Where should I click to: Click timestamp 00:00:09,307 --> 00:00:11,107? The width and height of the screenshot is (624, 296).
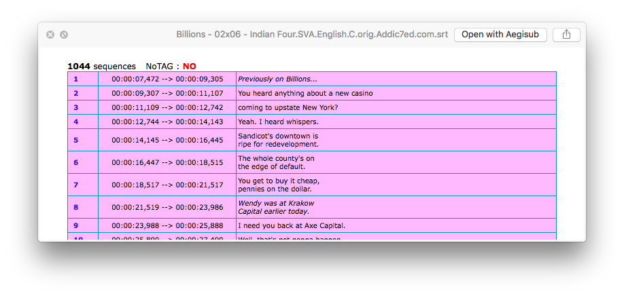[x=167, y=94]
